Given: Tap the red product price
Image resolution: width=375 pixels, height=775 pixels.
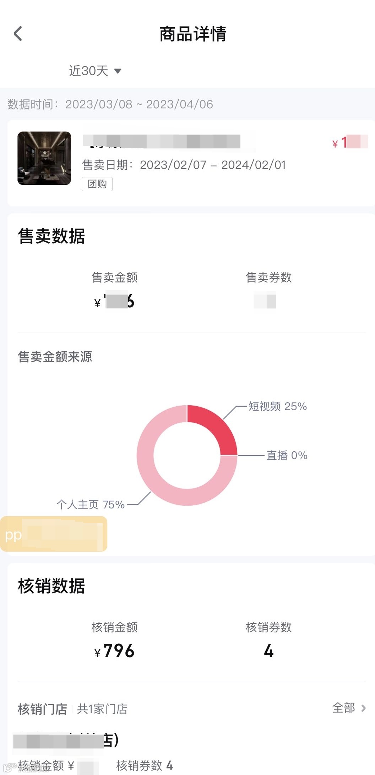Looking at the screenshot, I should click(350, 142).
